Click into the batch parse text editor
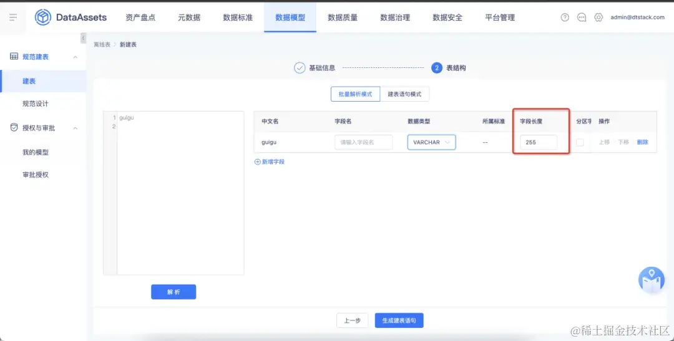The width and height of the screenshot is (674, 341). pos(180,193)
